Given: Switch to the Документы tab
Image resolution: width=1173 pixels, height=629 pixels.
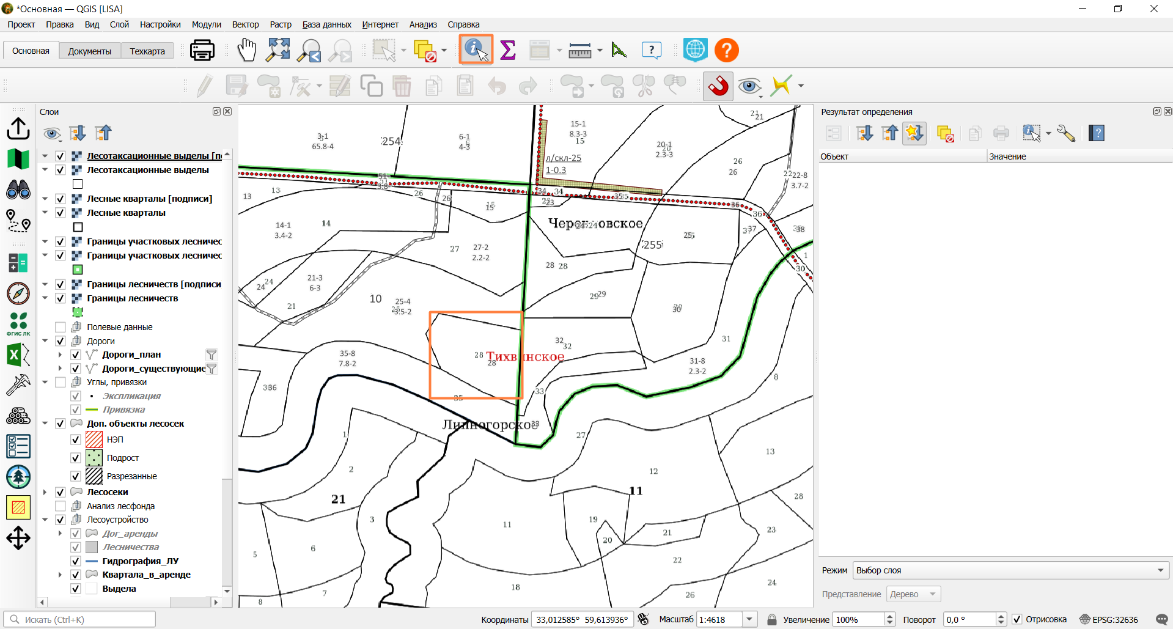Looking at the screenshot, I should pos(89,51).
